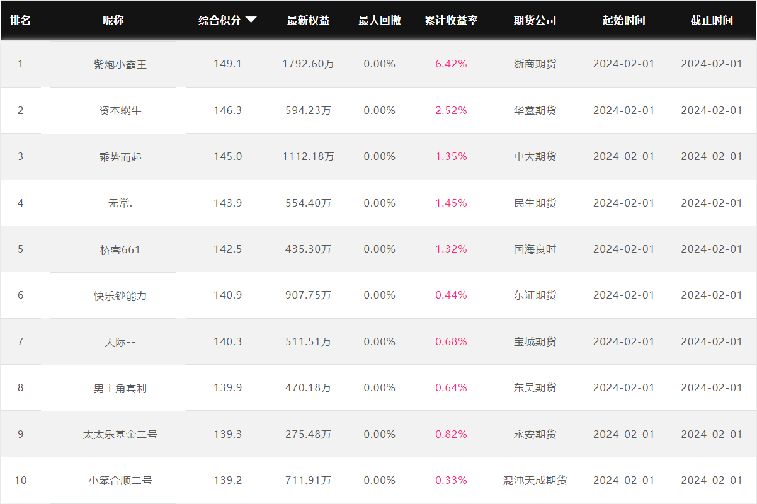Open trader profile 男主角套利
Screen dimensions: 757x504
pos(120,388)
